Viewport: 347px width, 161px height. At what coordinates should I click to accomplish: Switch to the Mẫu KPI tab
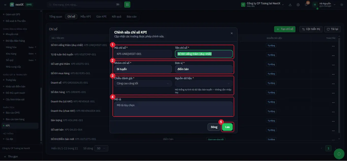click(86, 17)
